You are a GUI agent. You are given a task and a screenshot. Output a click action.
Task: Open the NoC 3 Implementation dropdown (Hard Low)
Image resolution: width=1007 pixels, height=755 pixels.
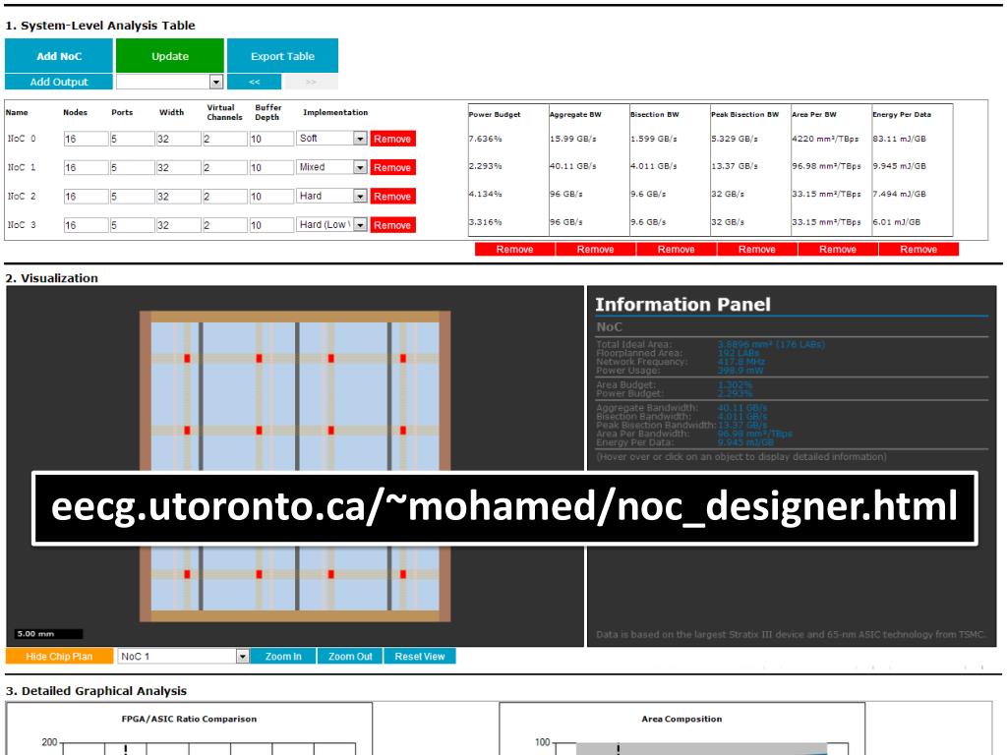pos(331,225)
